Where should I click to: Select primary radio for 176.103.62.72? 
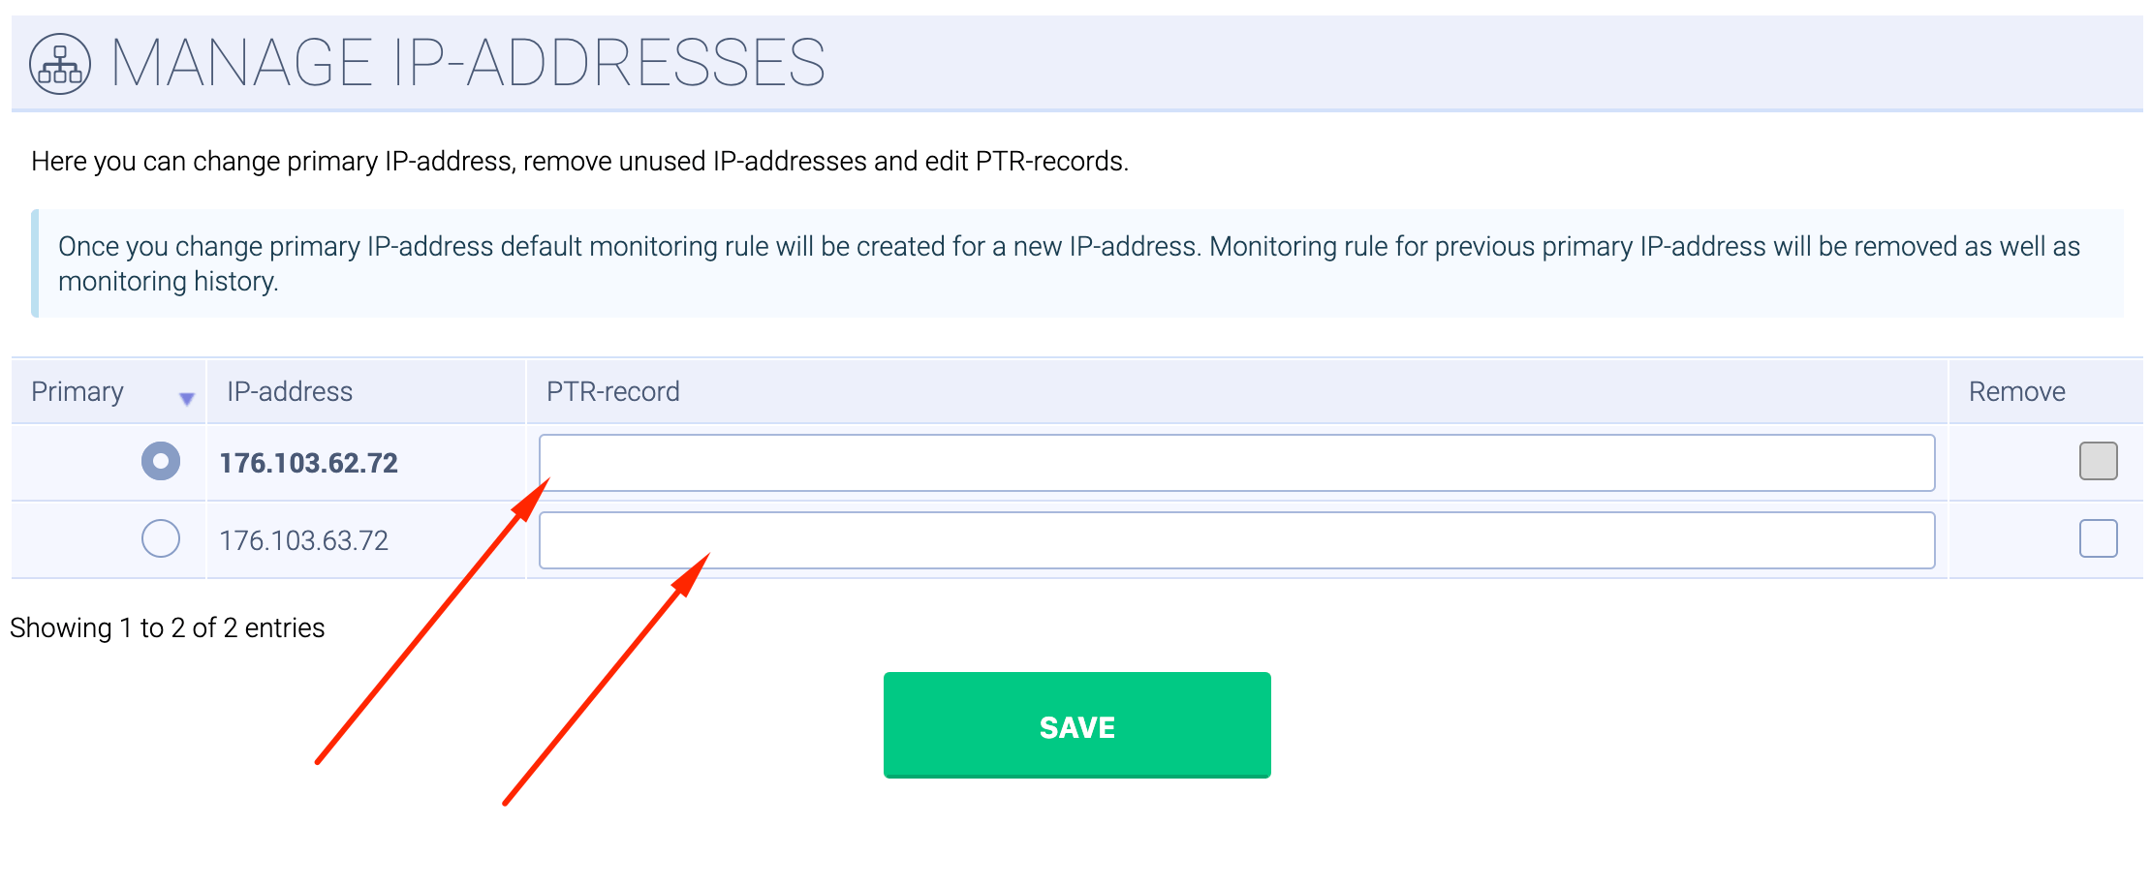click(161, 461)
